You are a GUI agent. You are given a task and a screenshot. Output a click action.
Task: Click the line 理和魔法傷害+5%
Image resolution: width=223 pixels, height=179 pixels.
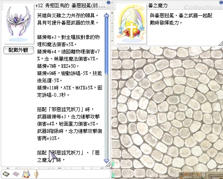pyautogui.click(x=57, y=45)
